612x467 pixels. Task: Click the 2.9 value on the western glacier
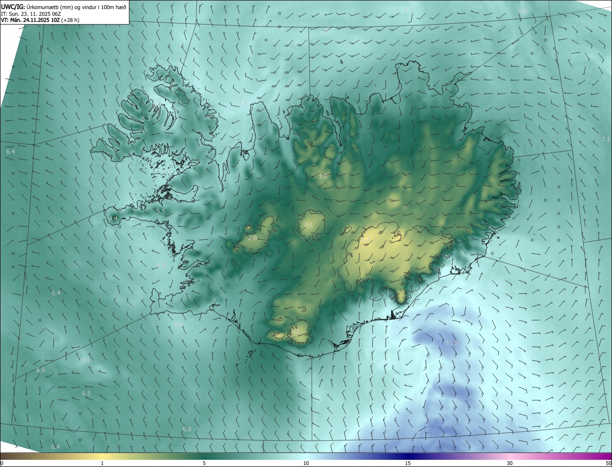253,238
